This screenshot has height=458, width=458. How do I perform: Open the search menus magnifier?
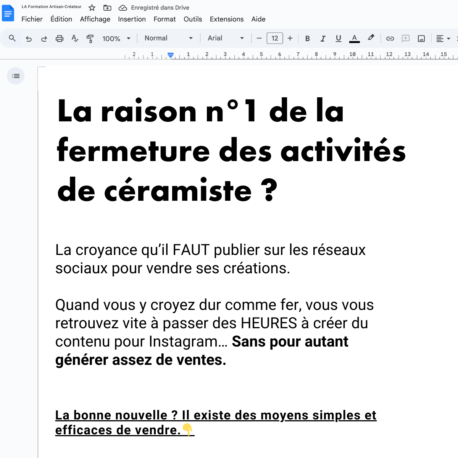tap(12, 38)
